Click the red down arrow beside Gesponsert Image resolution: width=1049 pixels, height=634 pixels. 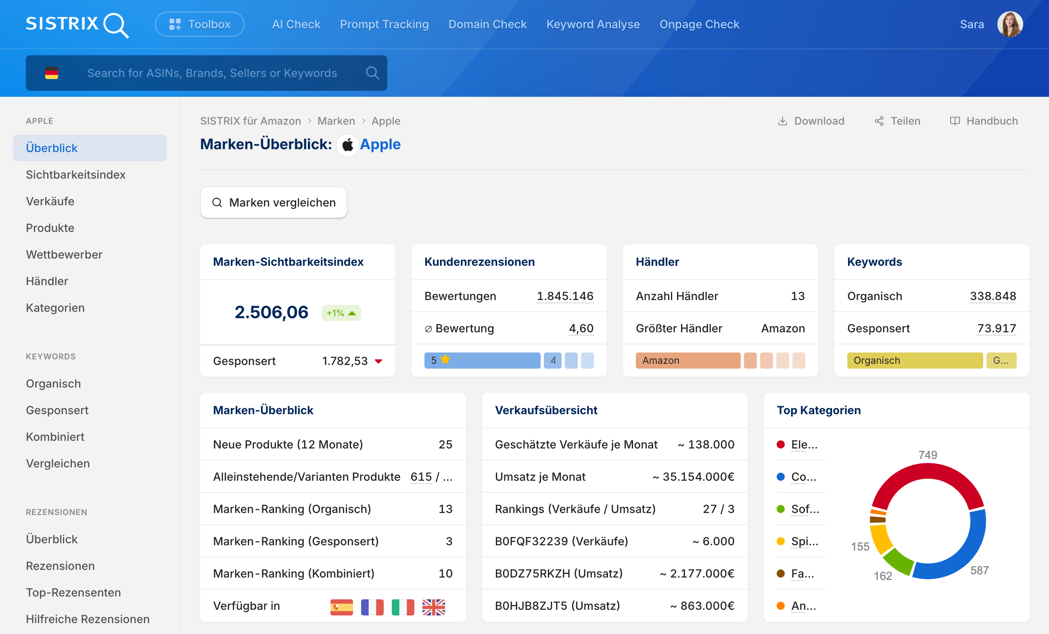(378, 361)
